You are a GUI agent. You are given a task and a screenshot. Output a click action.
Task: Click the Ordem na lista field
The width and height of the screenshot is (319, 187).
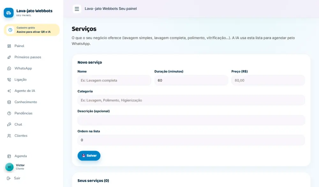(x=191, y=140)
